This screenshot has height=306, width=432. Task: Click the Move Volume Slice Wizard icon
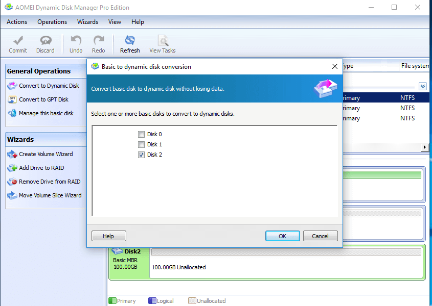[x=12, y=195]
